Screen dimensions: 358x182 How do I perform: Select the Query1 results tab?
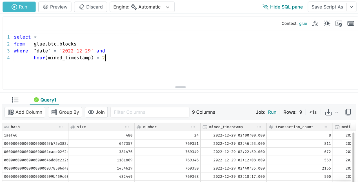coord(45,100)
